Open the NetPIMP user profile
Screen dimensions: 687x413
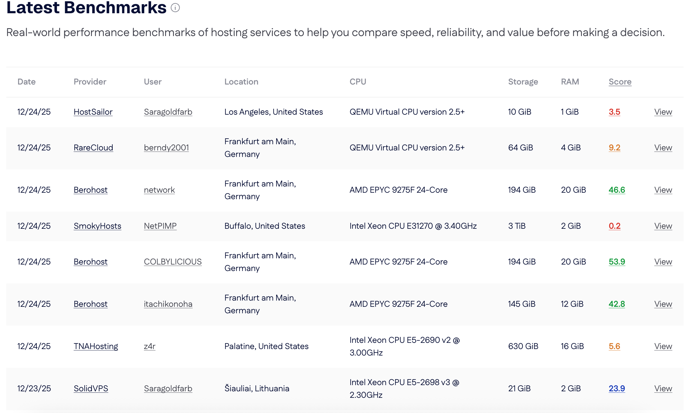[160, 226]
